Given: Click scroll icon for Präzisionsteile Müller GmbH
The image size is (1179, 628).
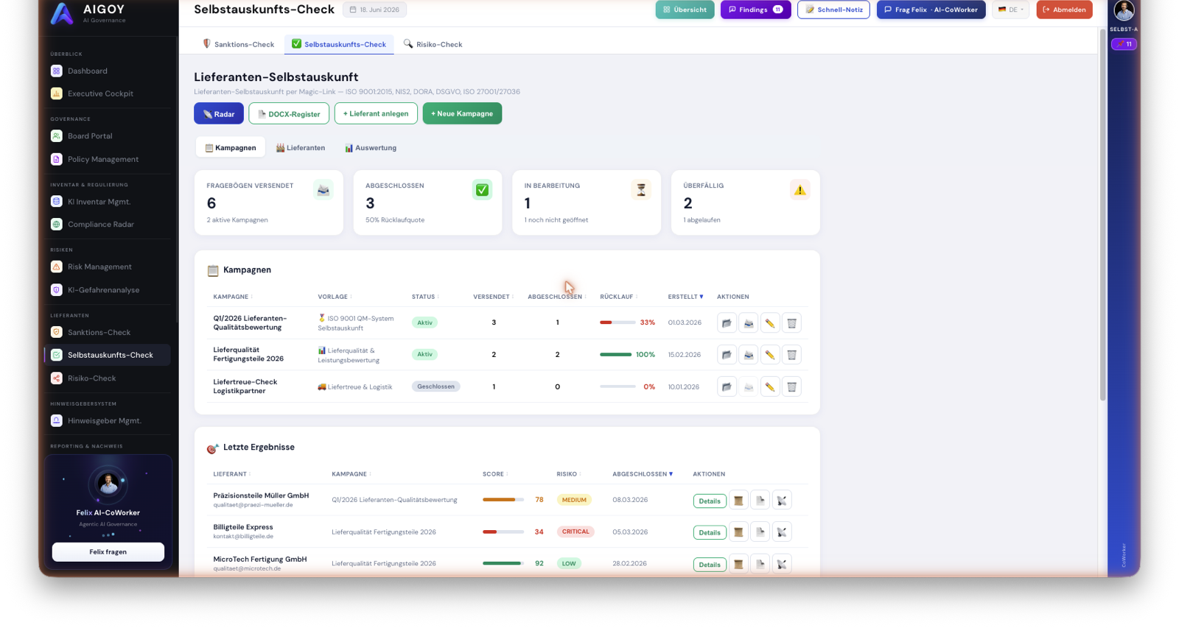Looking at the screenshot, I should pos(738,501).
